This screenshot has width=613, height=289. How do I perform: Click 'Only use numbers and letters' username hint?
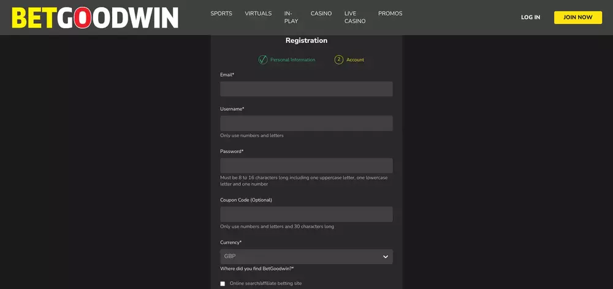click(252, 135)
